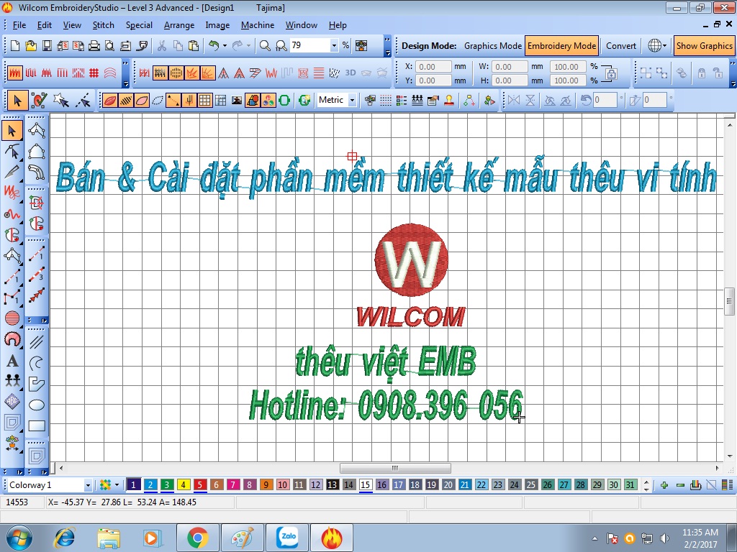Open Paint from the taskbar
Screen dimensions: 737x552
click(243, 538)
